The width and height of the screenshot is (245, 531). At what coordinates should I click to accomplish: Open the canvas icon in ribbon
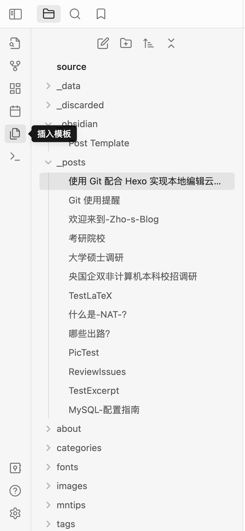[x=15, y=88]
